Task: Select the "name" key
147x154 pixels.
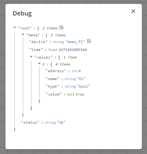Action: (52, 79)
